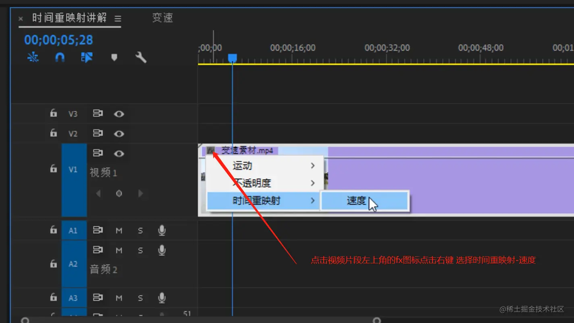This screenshot has width=574, height=323.
Task: Toggle the lock for track V3
Action: coord(54,113)
